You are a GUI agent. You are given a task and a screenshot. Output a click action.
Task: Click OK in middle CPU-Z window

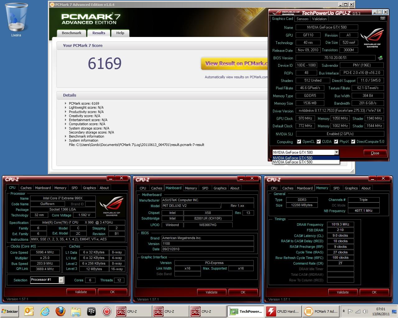pyautogui.click(x=243, y=292)
